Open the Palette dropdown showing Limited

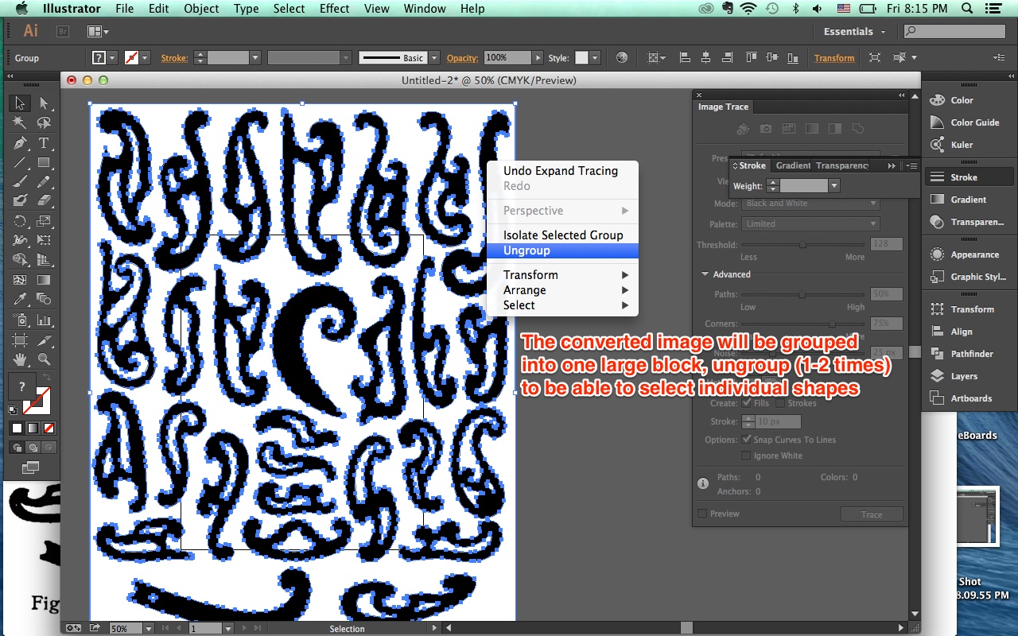[x=810, y=224]
